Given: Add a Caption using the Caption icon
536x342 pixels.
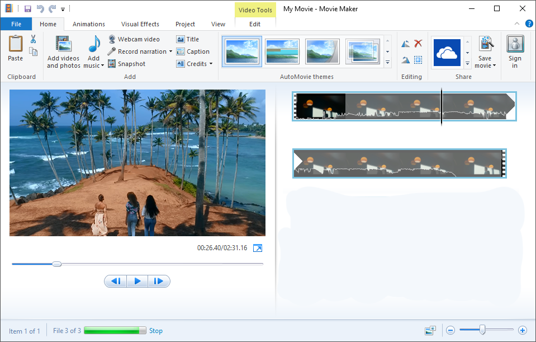Looking at the screenshot, I should pos(180,51).
